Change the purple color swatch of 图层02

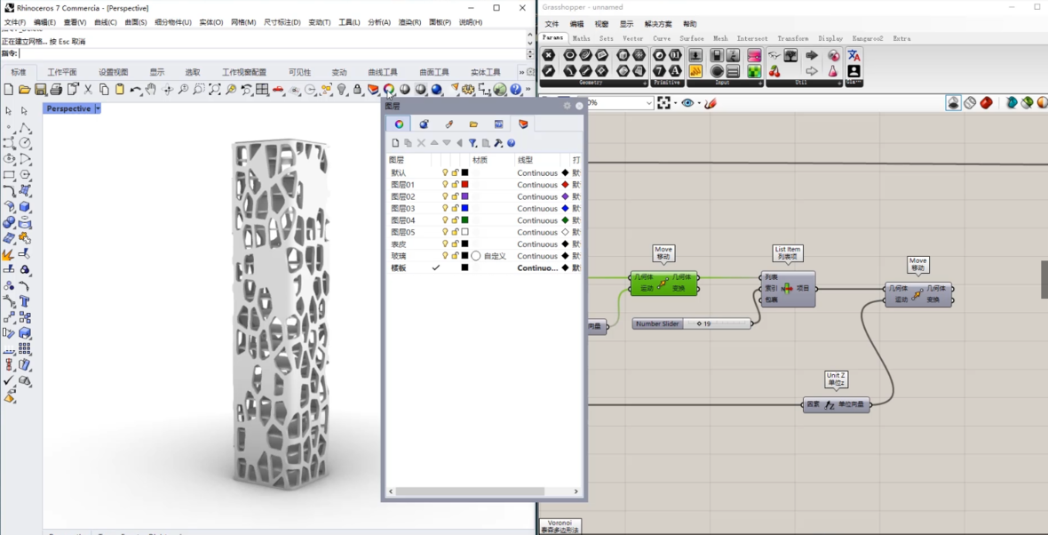465,196
